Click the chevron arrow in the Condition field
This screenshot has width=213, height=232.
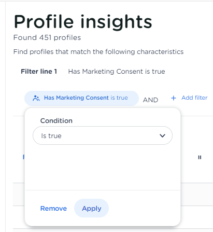[x=162, y=135]
